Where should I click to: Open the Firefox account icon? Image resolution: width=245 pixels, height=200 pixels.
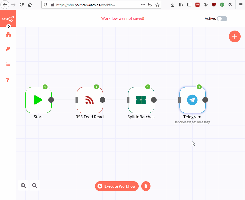206,5
